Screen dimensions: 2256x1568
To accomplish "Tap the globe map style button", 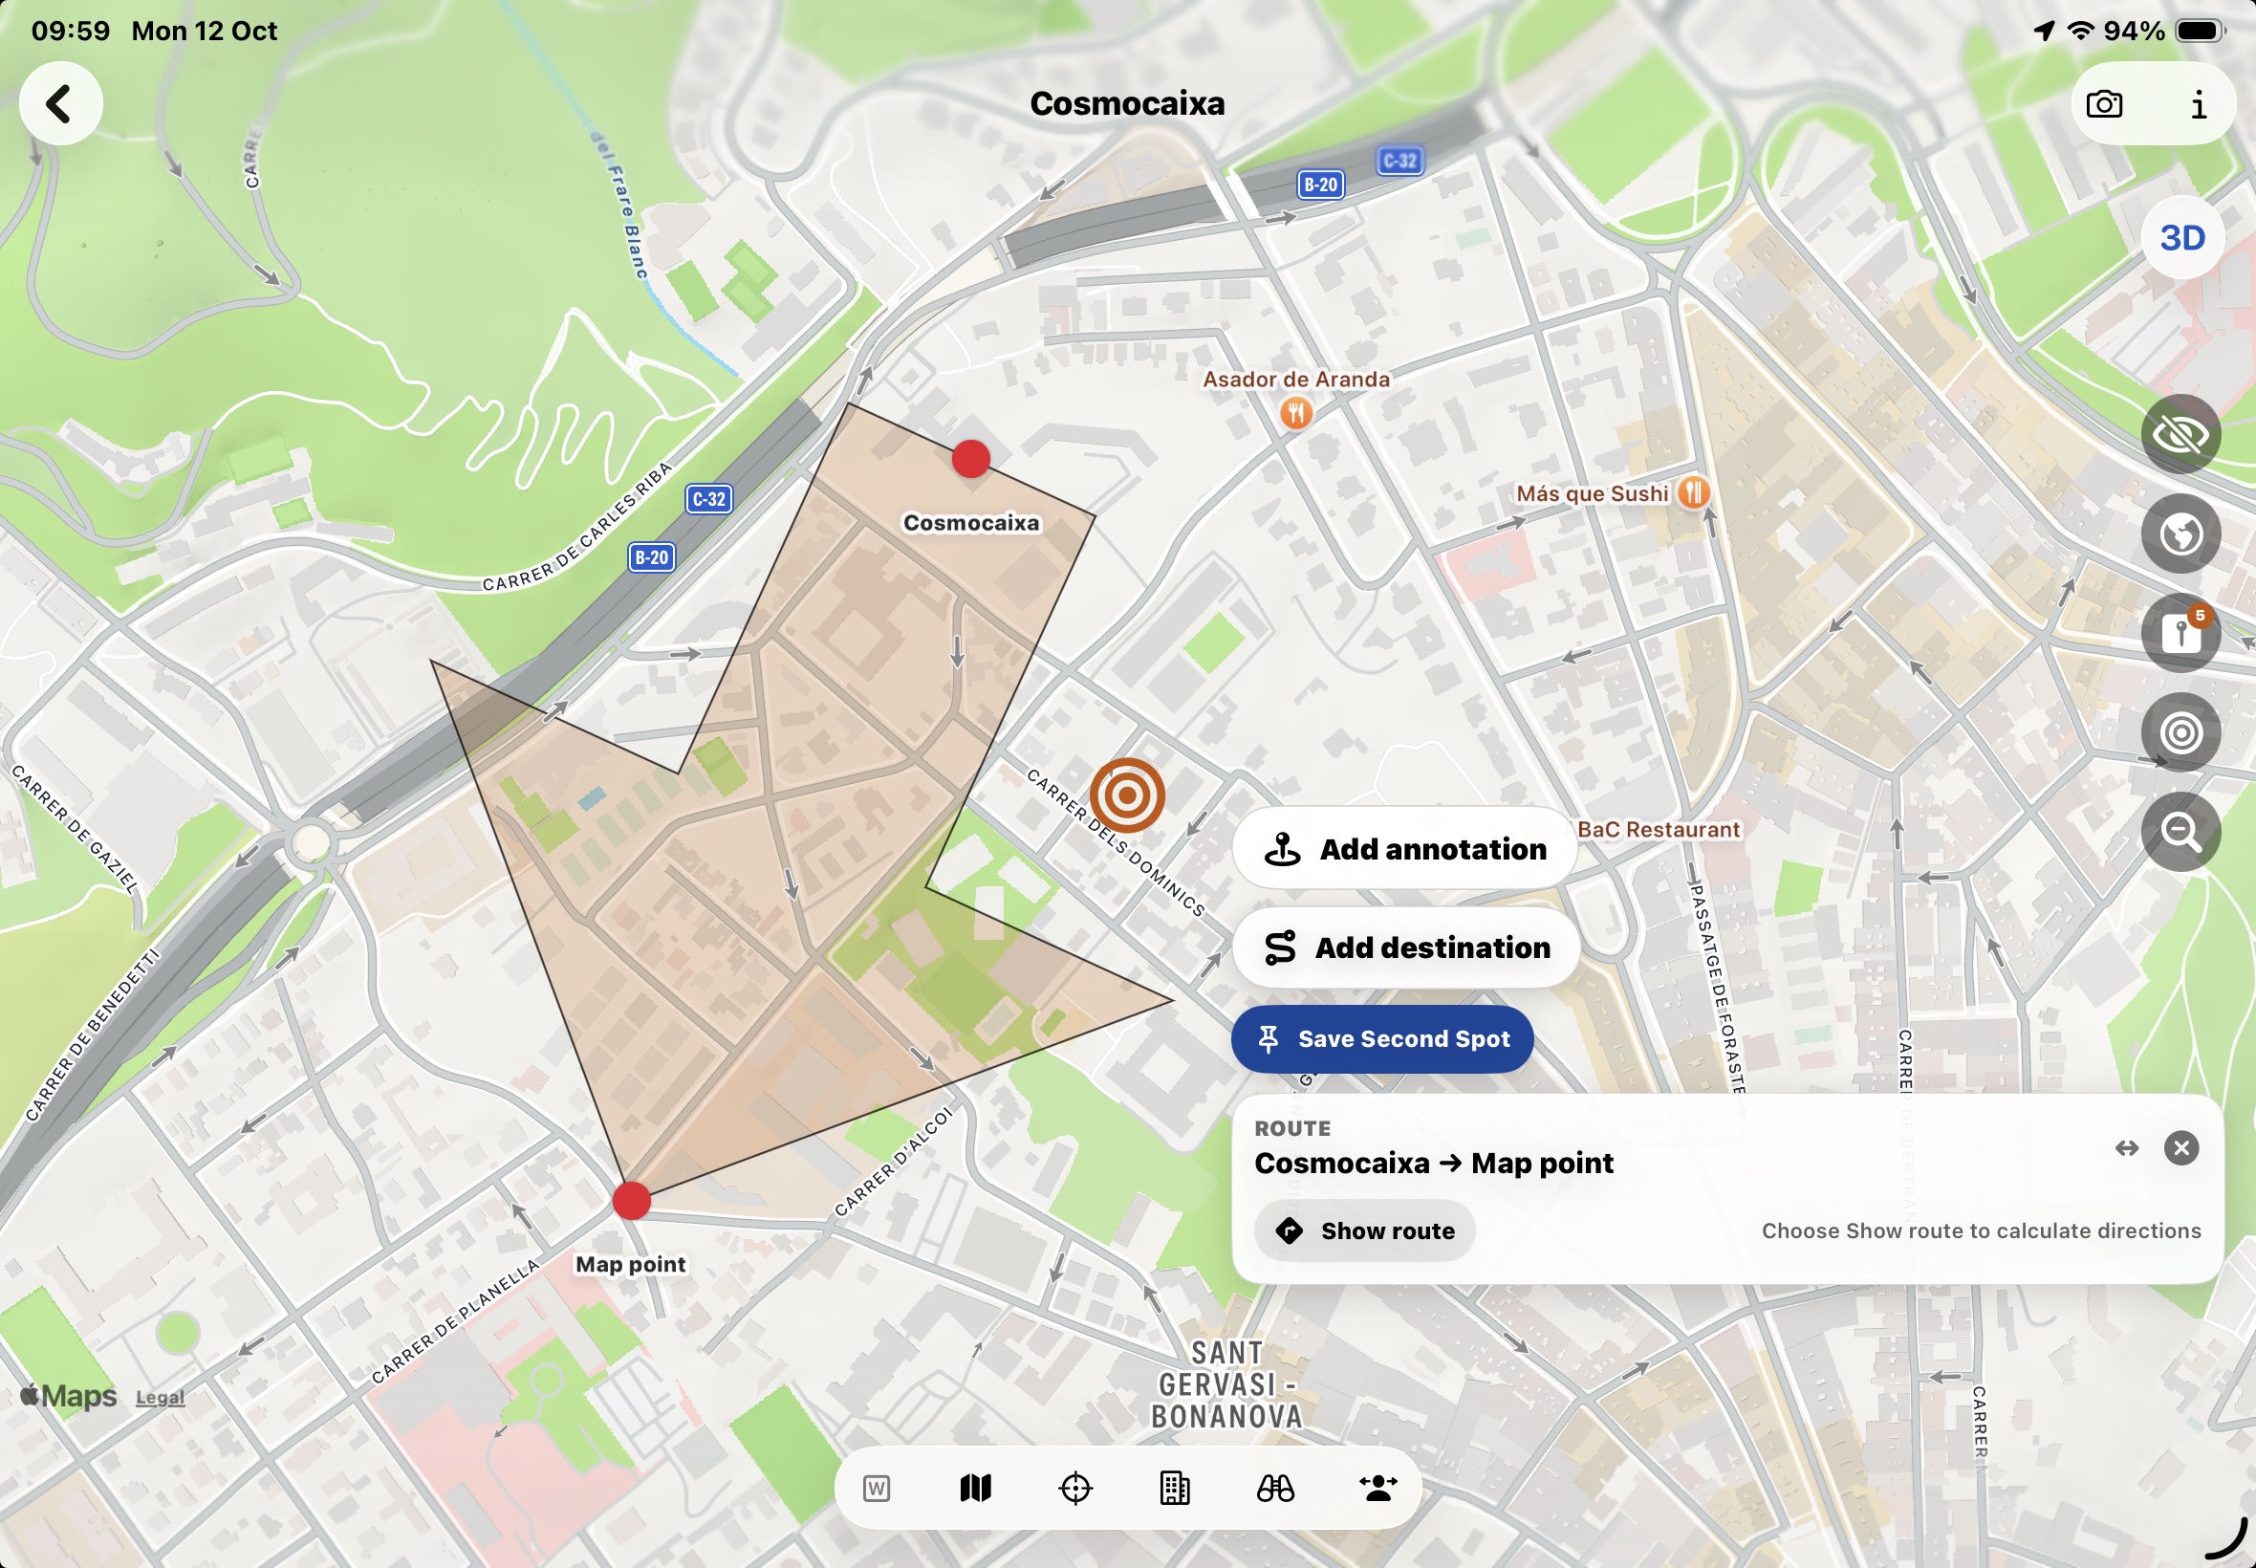I will click(x=2180, y=534).
